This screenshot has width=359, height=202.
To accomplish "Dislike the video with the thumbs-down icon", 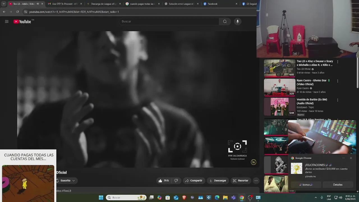I will [x=176, y=181].
